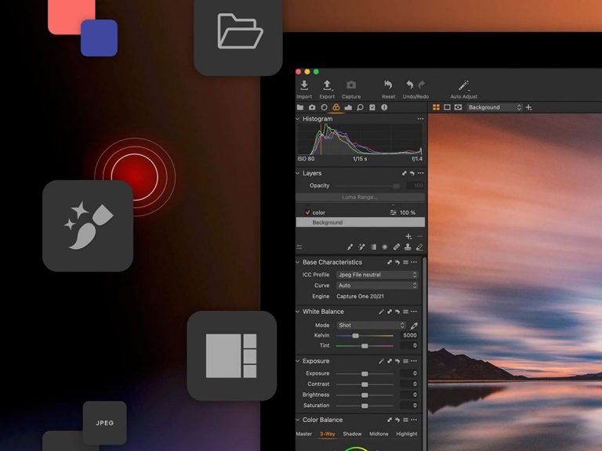
Task: Open the Lens circle tool tab
Action: point(324,107)
